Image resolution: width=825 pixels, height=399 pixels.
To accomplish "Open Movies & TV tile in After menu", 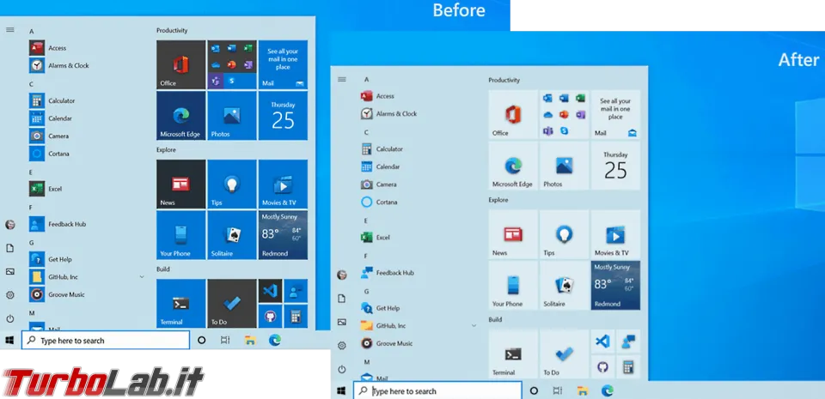I will click(x=615, y=234).
